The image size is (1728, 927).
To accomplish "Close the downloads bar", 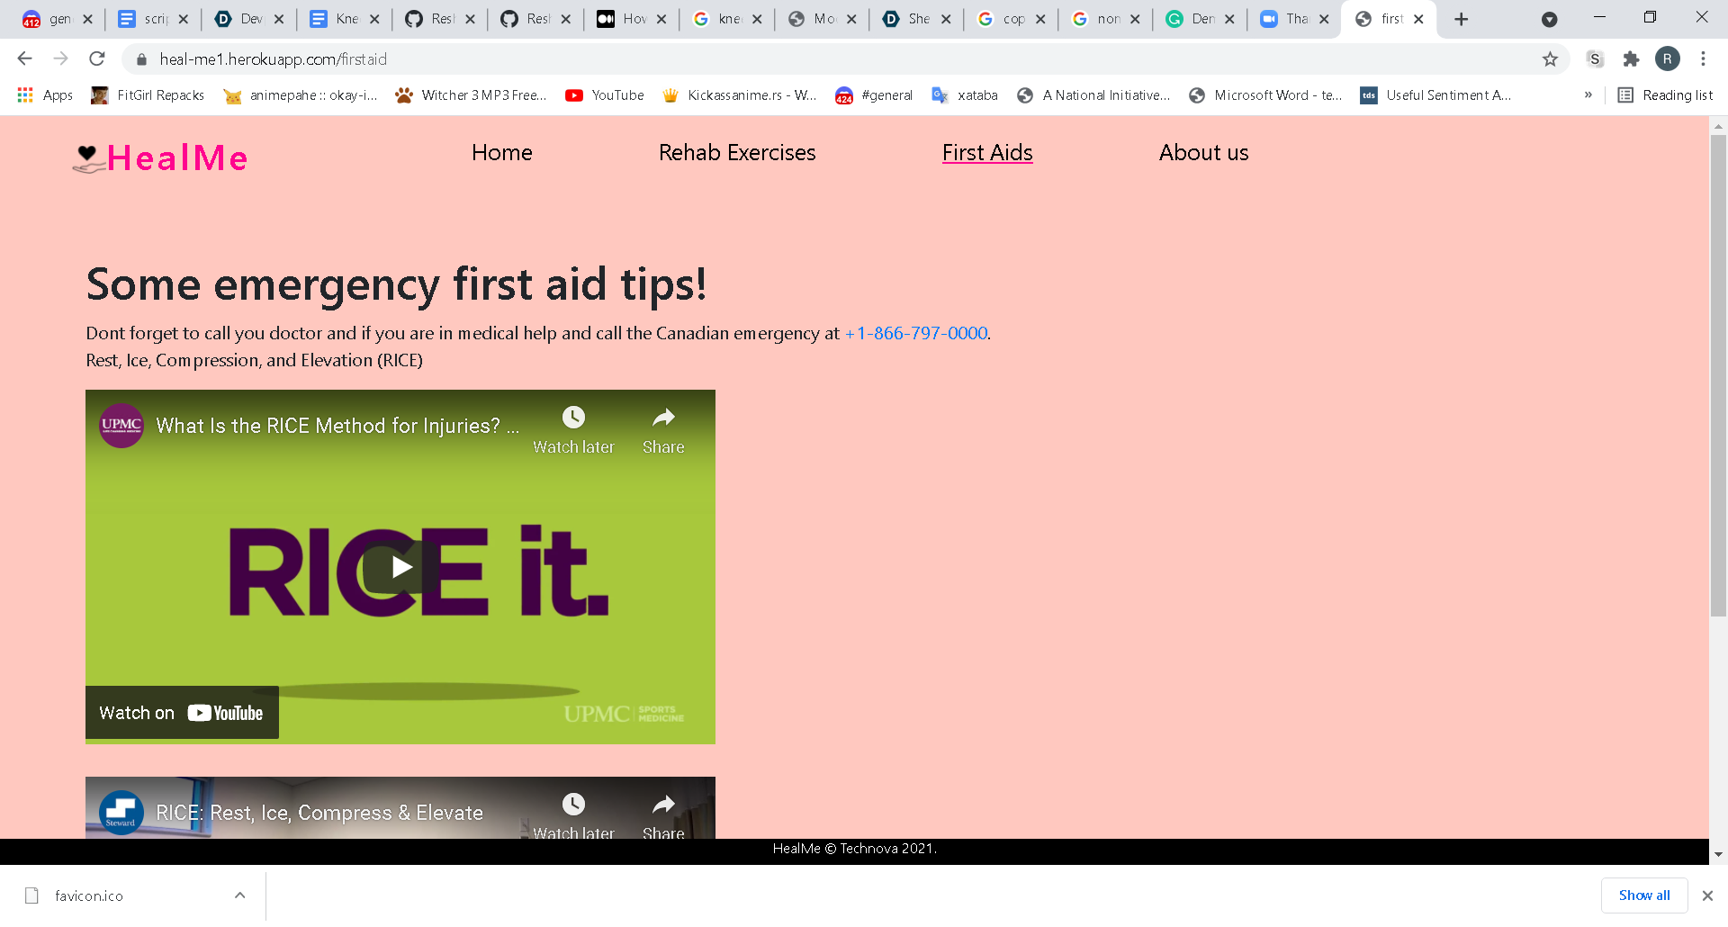I will click(x=1707, y=895).
